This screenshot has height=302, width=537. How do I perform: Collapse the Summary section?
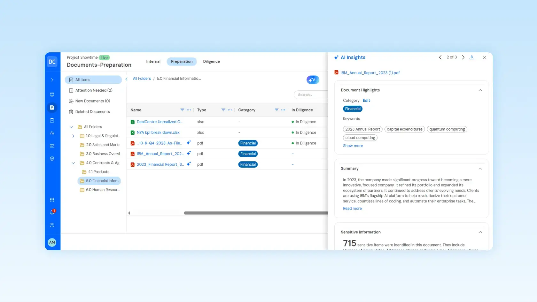coord(480,169)
